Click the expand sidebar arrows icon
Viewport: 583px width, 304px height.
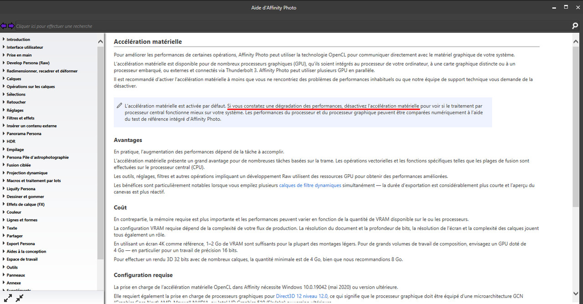coord(8,298)
